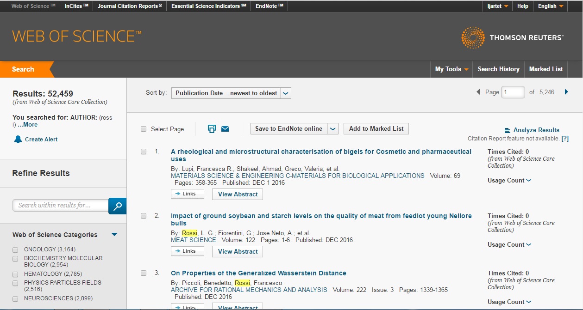Screen dimensions: 583x310
Task: Open the Marked List
Action: [546, 69]
